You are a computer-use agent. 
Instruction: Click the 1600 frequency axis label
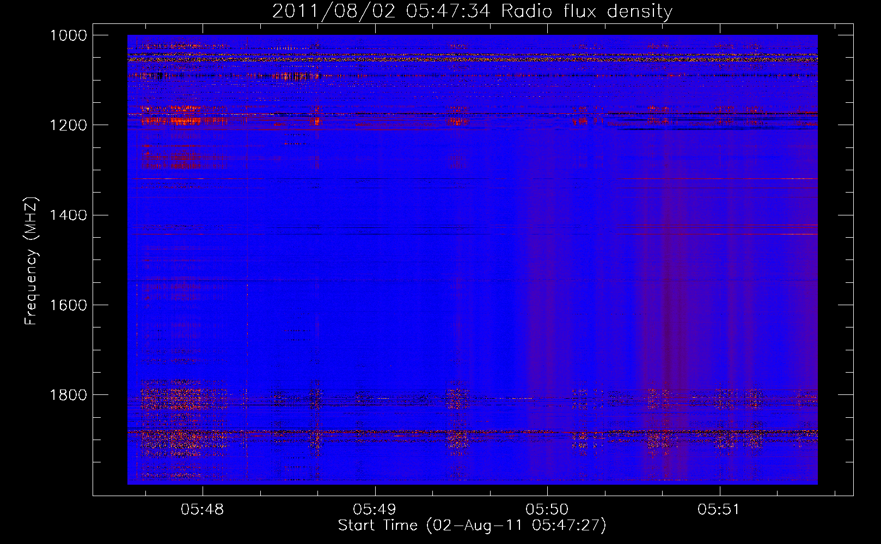point(68,305)
